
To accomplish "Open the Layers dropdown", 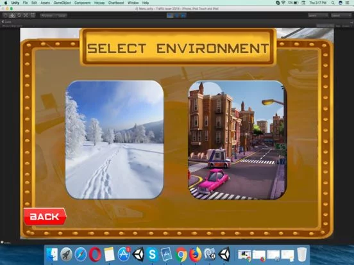I will [318, 15].
